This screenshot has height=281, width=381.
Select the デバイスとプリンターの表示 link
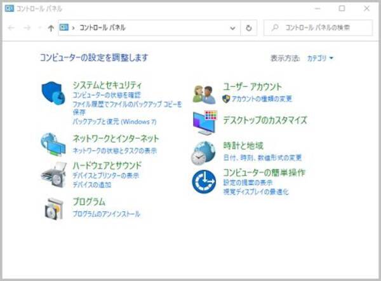tap(105, 175)
